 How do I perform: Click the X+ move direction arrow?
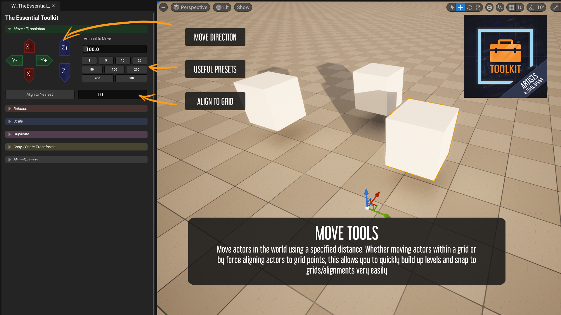tap(29, 46)
